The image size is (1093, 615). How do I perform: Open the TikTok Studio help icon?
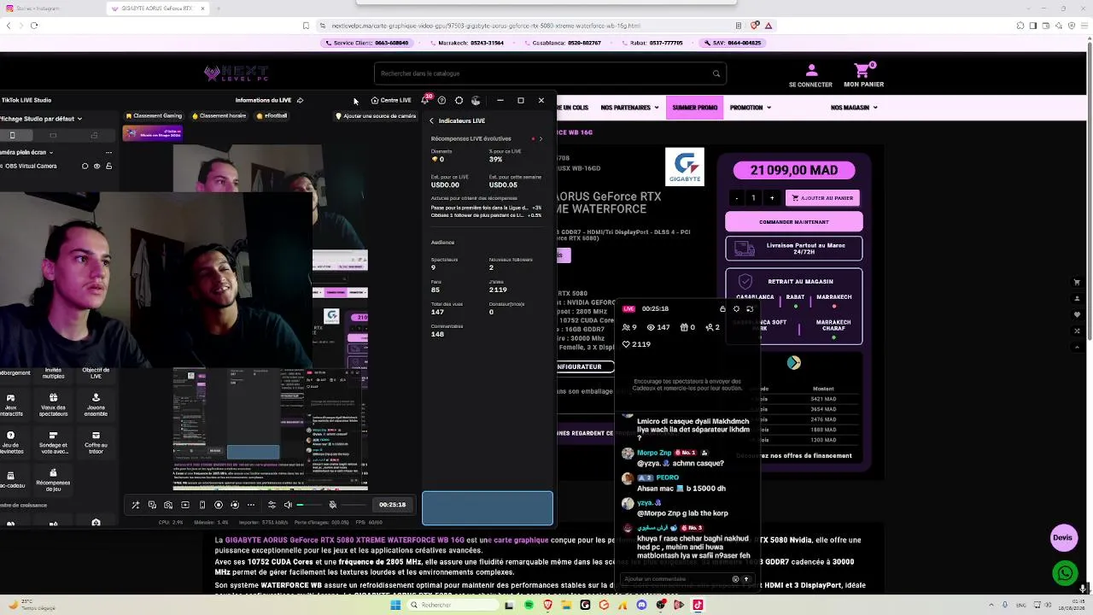[441, 101]
